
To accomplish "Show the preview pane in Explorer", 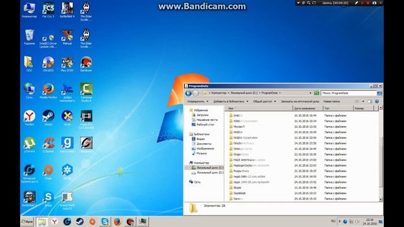I will [x=370, y=102].
